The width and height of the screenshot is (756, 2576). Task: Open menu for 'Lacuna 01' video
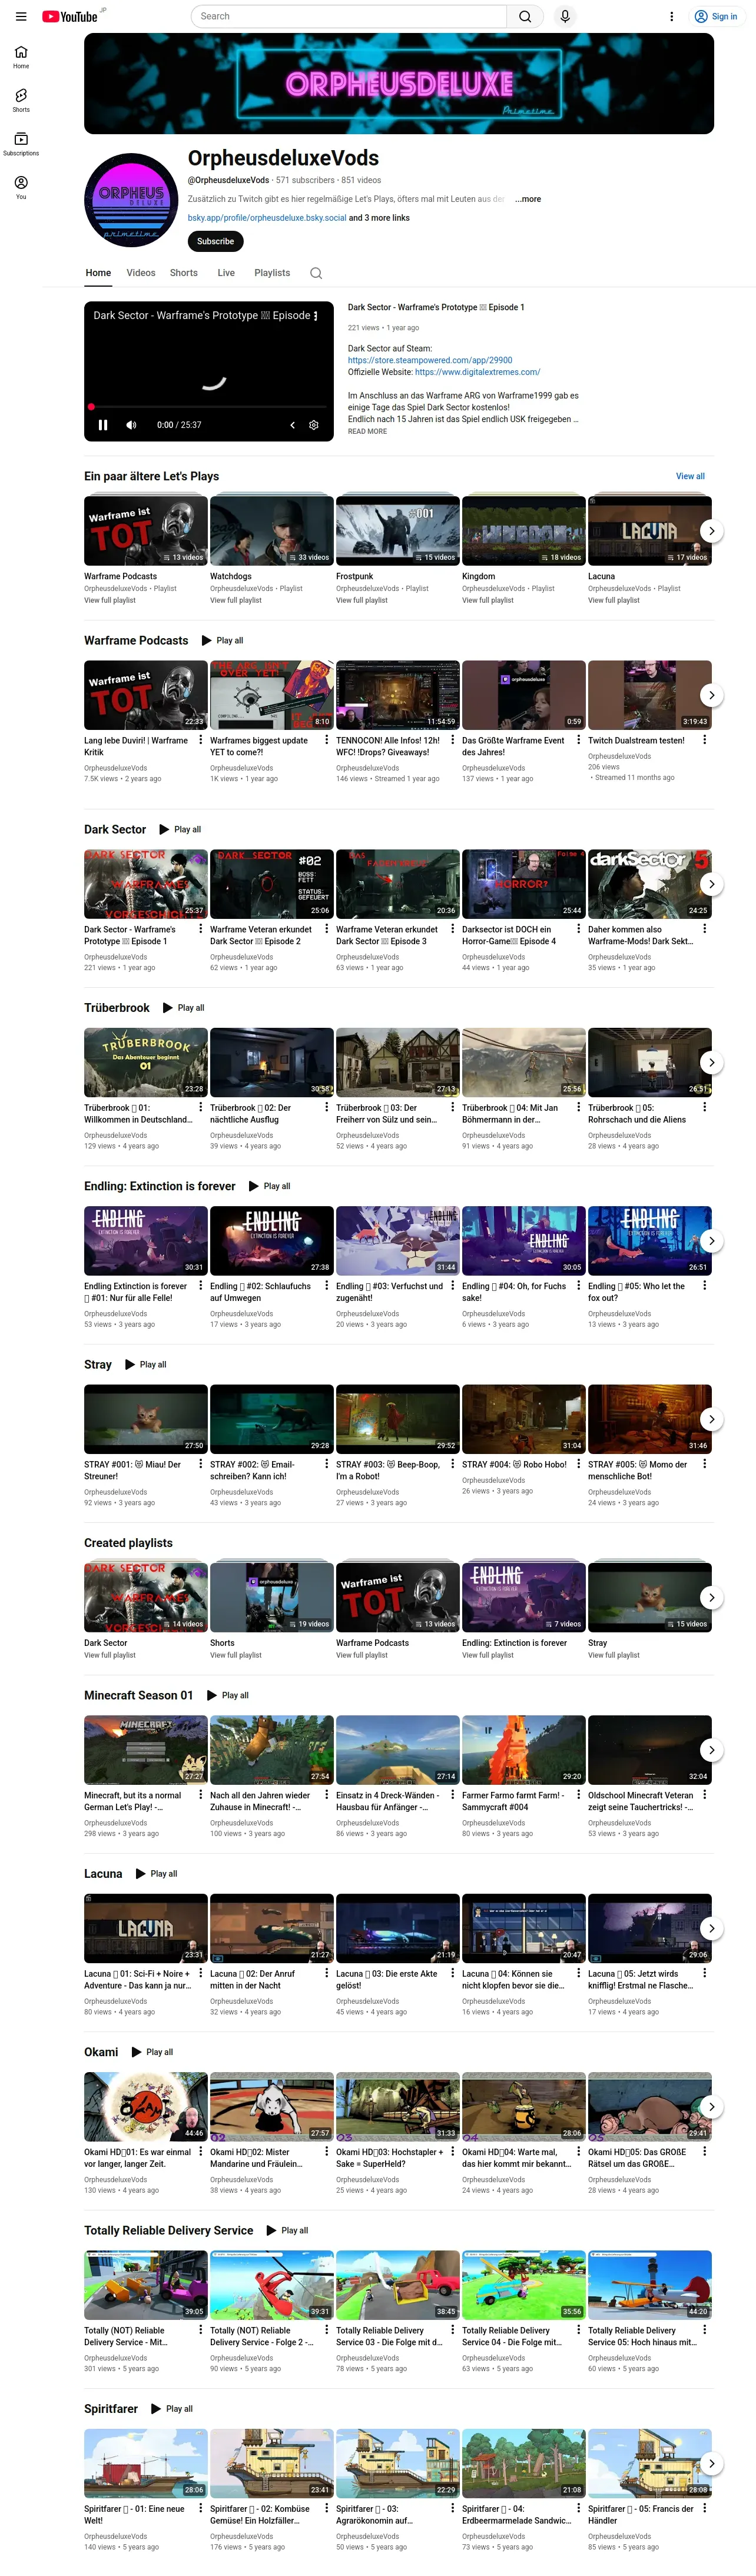pyautogui.click(x=201, y=1974)
